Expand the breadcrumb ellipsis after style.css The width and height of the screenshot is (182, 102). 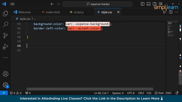click(35, 19)
